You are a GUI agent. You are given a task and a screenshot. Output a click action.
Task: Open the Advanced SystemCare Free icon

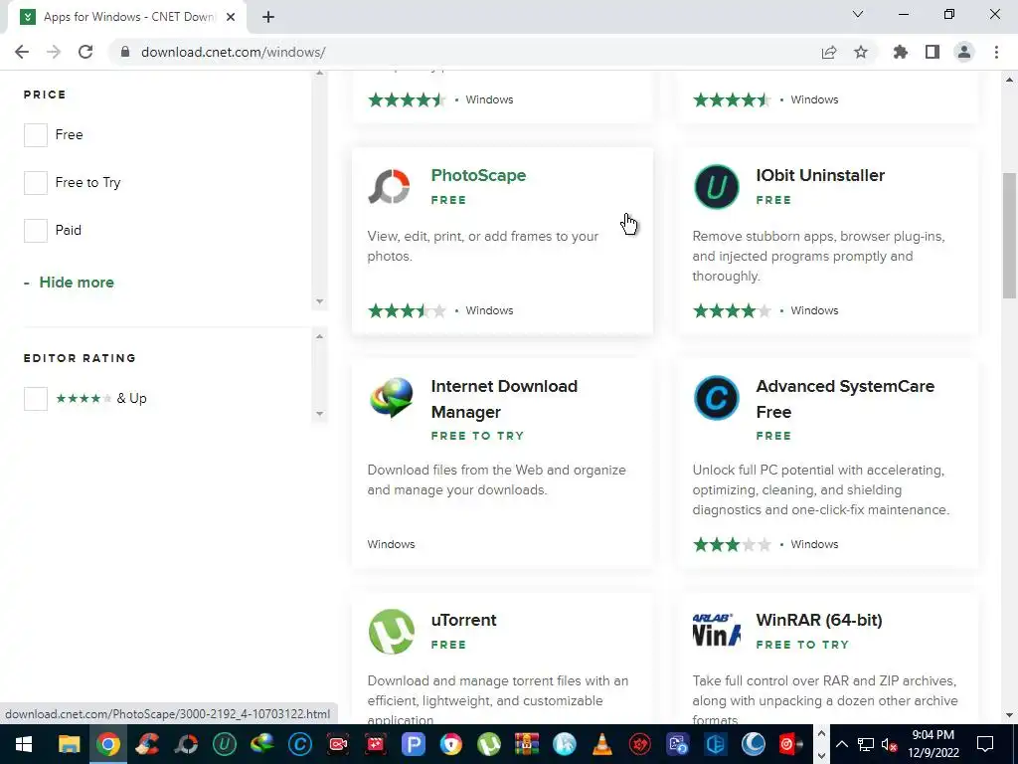coord(716,398)
